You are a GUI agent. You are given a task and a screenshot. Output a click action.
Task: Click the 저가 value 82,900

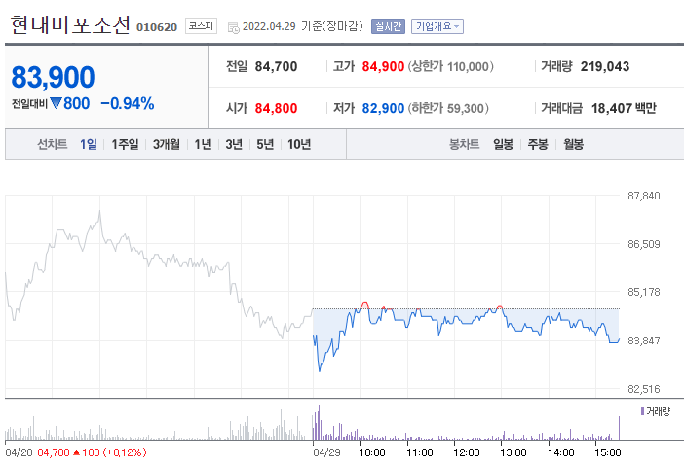tap(383, 108)
